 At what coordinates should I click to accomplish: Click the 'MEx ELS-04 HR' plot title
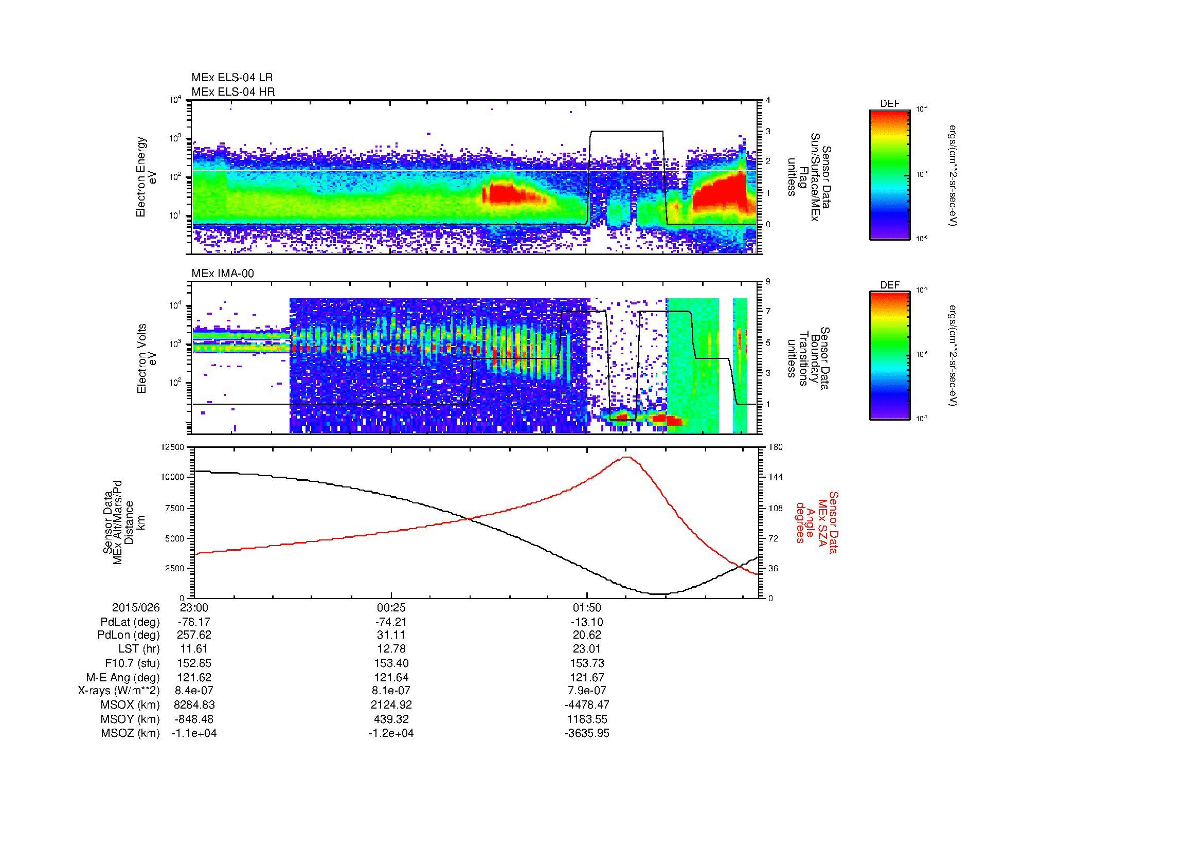(x=233, y=92)
